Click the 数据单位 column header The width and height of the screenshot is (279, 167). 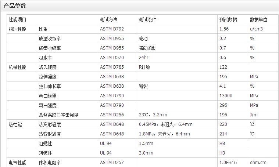point(258,19)
